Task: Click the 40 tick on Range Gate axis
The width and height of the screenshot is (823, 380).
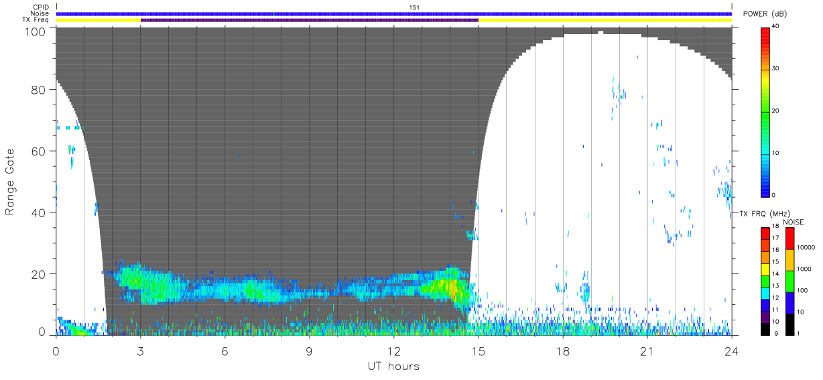Action: point(39,212)
